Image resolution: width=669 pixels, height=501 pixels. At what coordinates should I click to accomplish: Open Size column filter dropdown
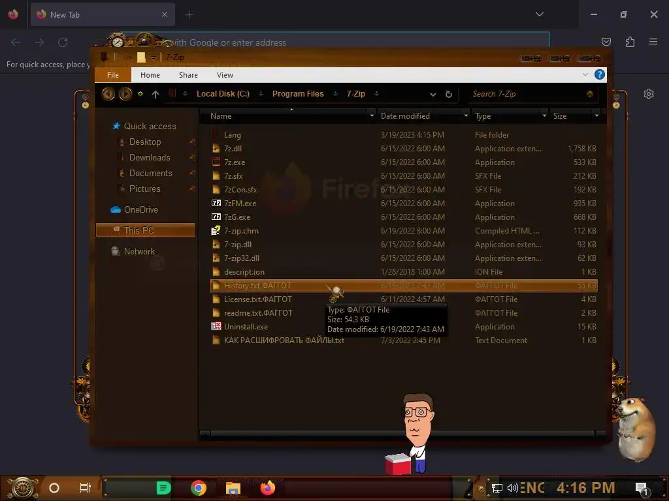[x=596, y=115]
